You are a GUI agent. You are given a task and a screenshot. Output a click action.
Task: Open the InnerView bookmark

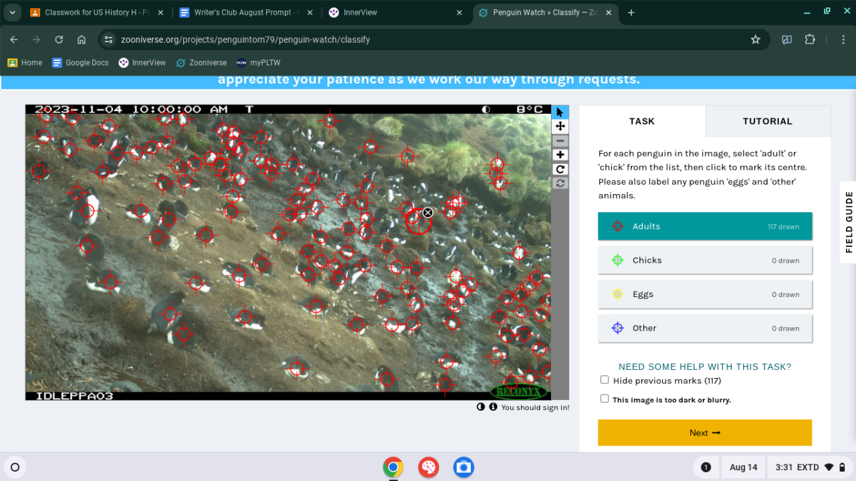coord(142,63)
